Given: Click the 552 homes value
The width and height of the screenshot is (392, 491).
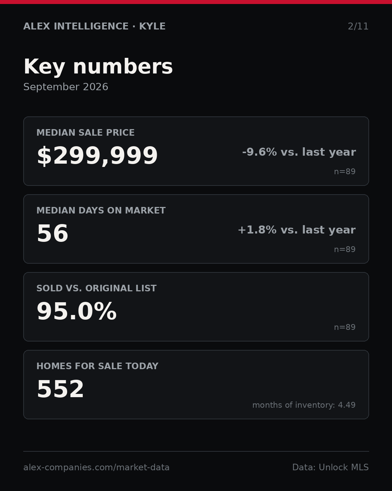Looking at the screenshot, I should (61, 390).
